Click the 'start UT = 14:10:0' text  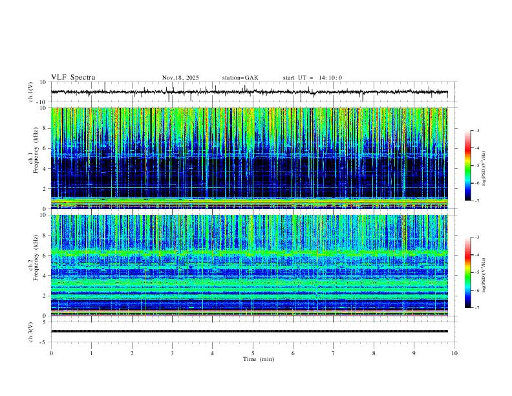click(312, 78)
